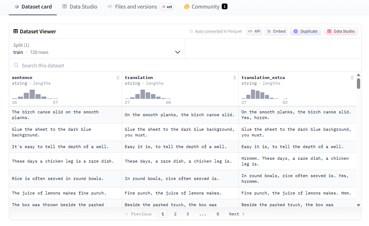Open the Dataset card tab
Screen dimensions: 369x226
(33, 7)
